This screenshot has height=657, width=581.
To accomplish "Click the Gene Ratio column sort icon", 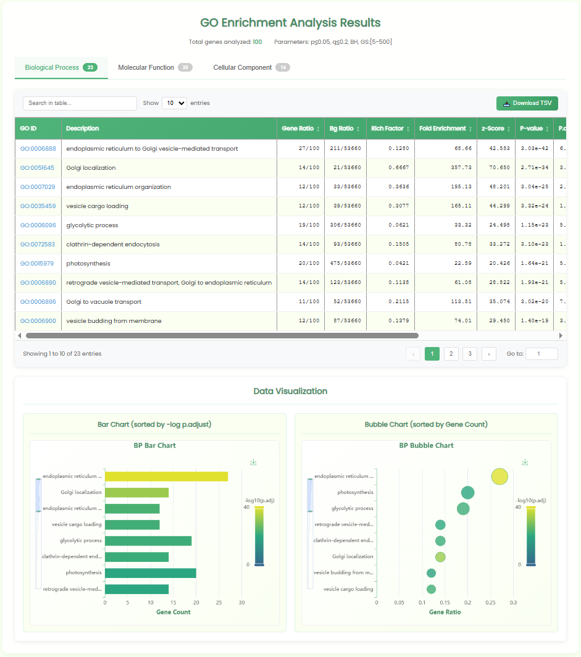I will pyautogui.click(x=318, y=129).
